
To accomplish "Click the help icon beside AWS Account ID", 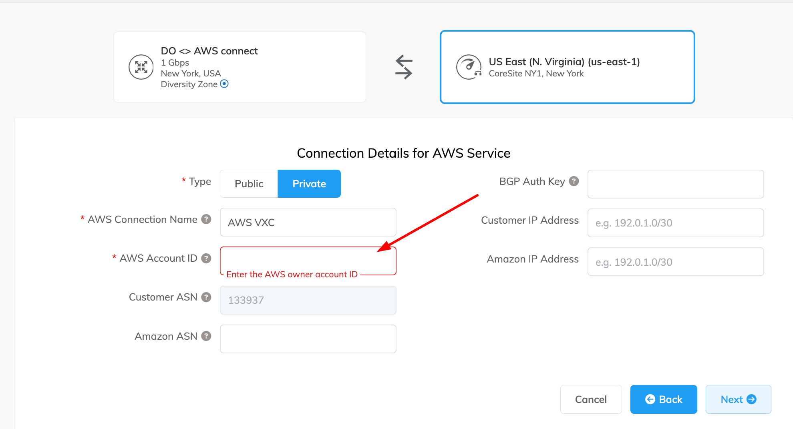I will (206, 258).
